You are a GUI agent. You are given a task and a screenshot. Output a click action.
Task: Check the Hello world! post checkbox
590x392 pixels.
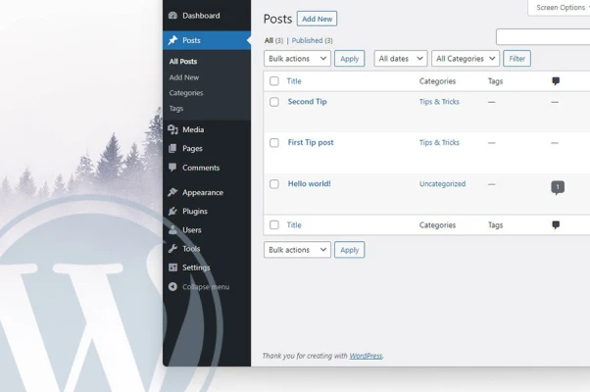point(274,184)
